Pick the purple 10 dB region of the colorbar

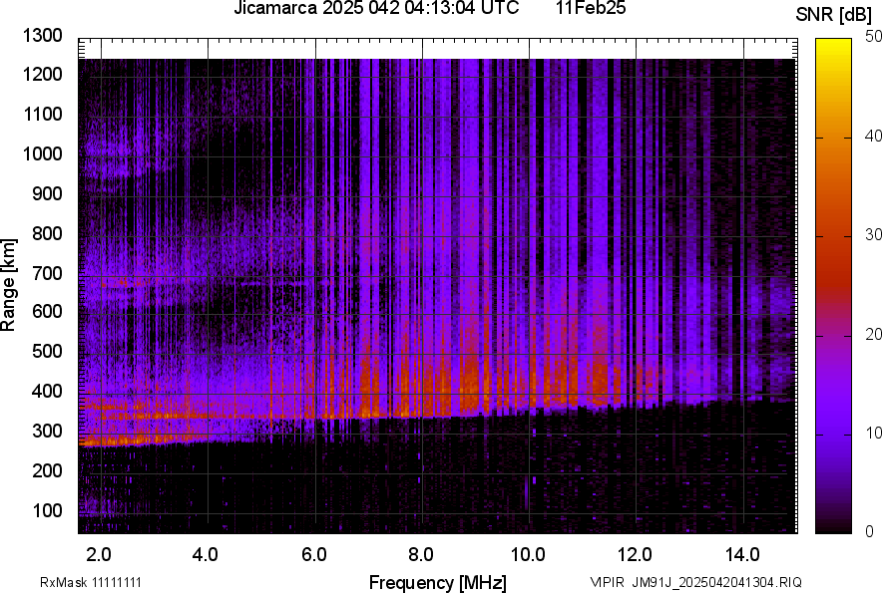[x=833, y=434]
